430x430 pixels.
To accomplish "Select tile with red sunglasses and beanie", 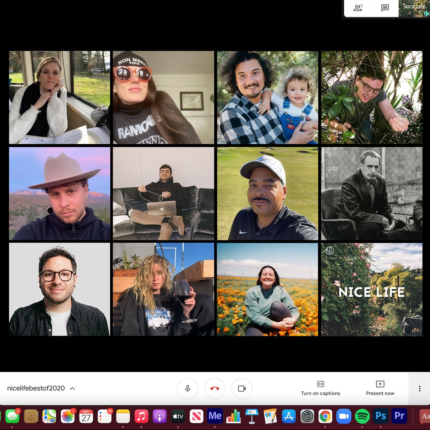I will (163, 97).
